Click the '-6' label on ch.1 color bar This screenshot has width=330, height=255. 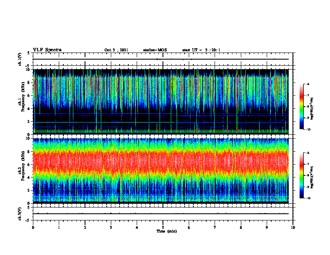pyautogui.click(x=307, y=84)
